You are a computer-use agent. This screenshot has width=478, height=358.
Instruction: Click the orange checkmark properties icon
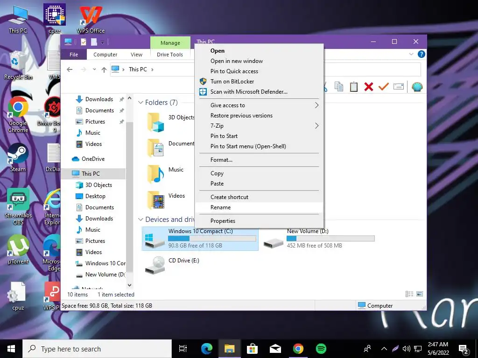384,87
